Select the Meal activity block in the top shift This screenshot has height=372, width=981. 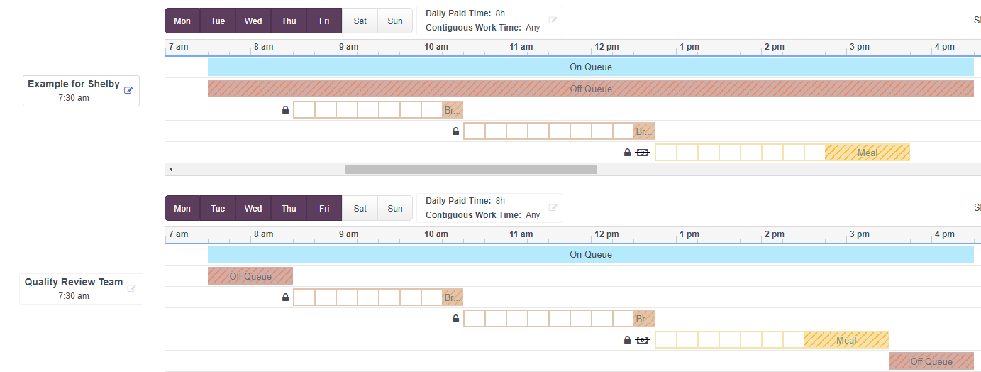(867, 153)
